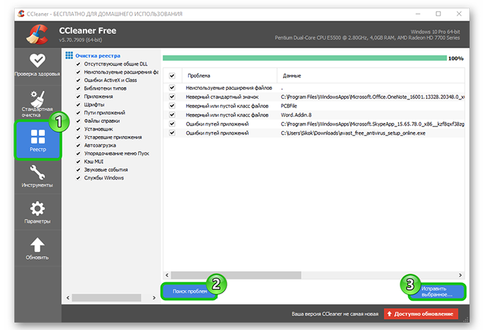
Task: Uncheck the Word.Addin.8 result row checkbox
Action: [x=172, y=115]
